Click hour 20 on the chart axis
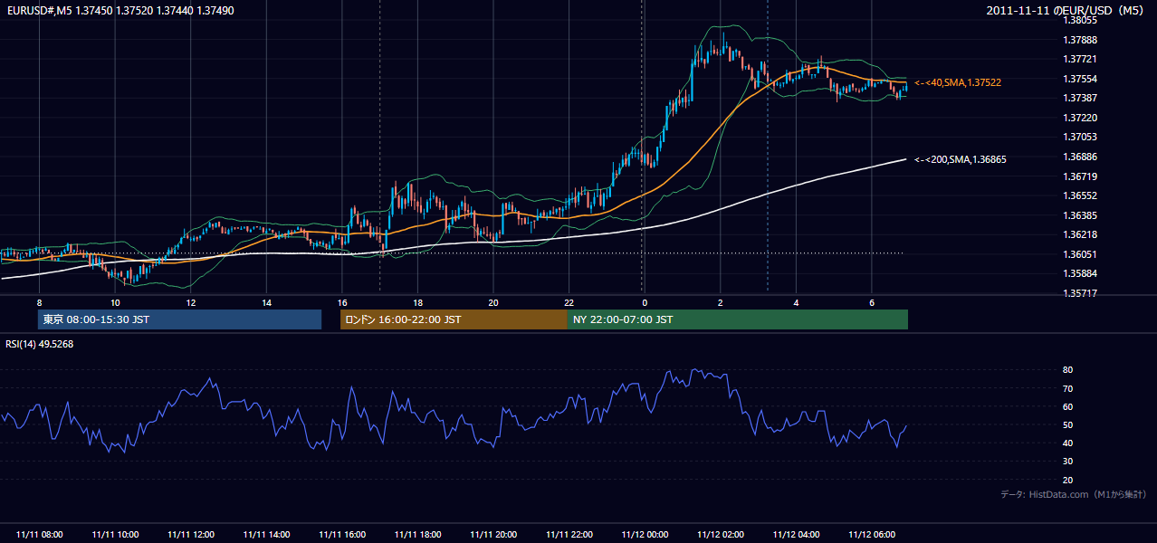Viewport: 1157px width, 543px height. 493,302
